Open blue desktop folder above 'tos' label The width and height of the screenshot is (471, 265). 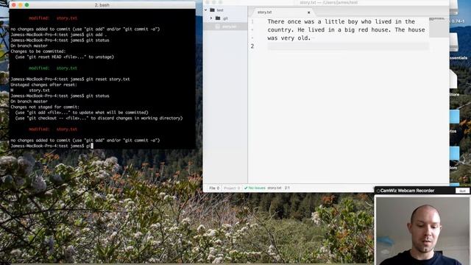click(x=454, y=117)
